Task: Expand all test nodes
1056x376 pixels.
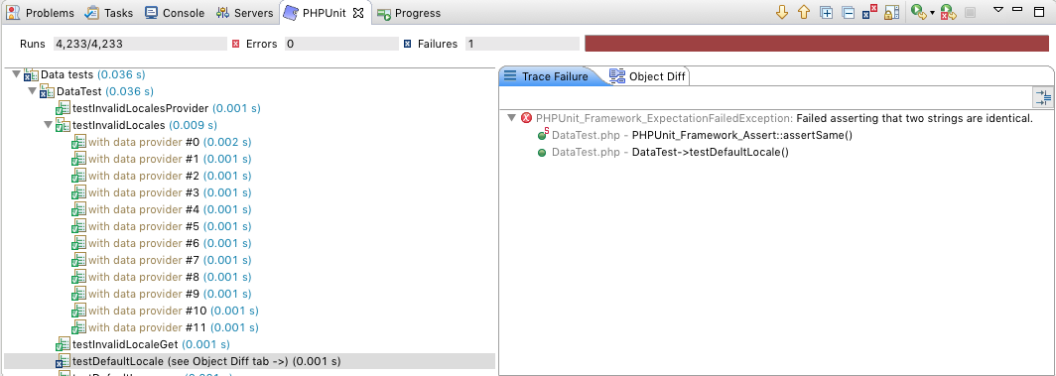Action: (x=827, y=12)
